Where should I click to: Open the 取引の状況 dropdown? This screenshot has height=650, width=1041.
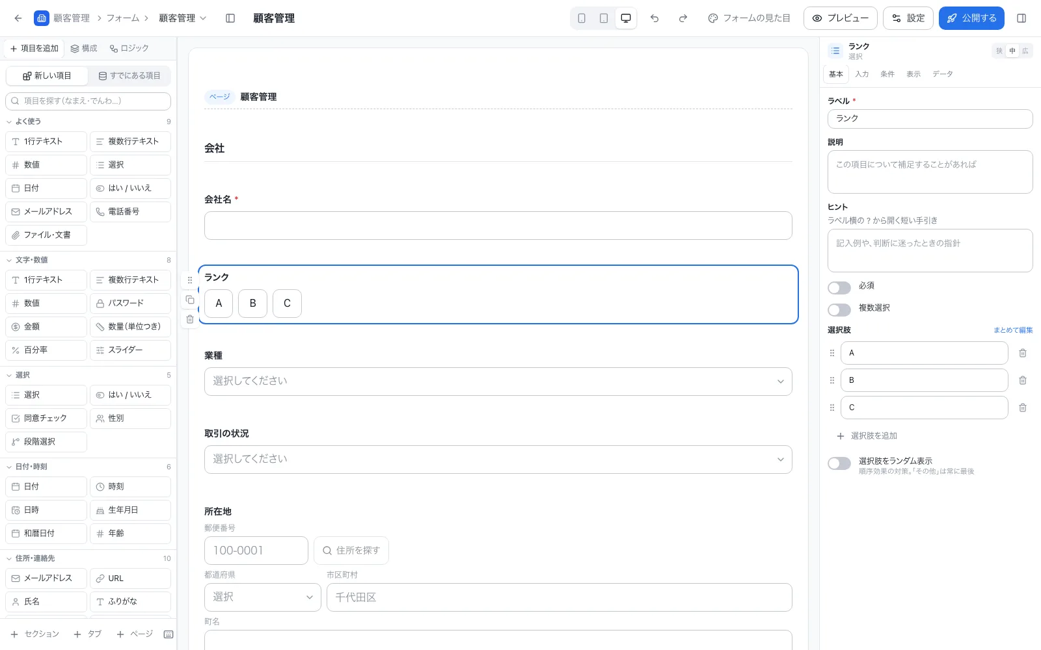pos(498,460)
